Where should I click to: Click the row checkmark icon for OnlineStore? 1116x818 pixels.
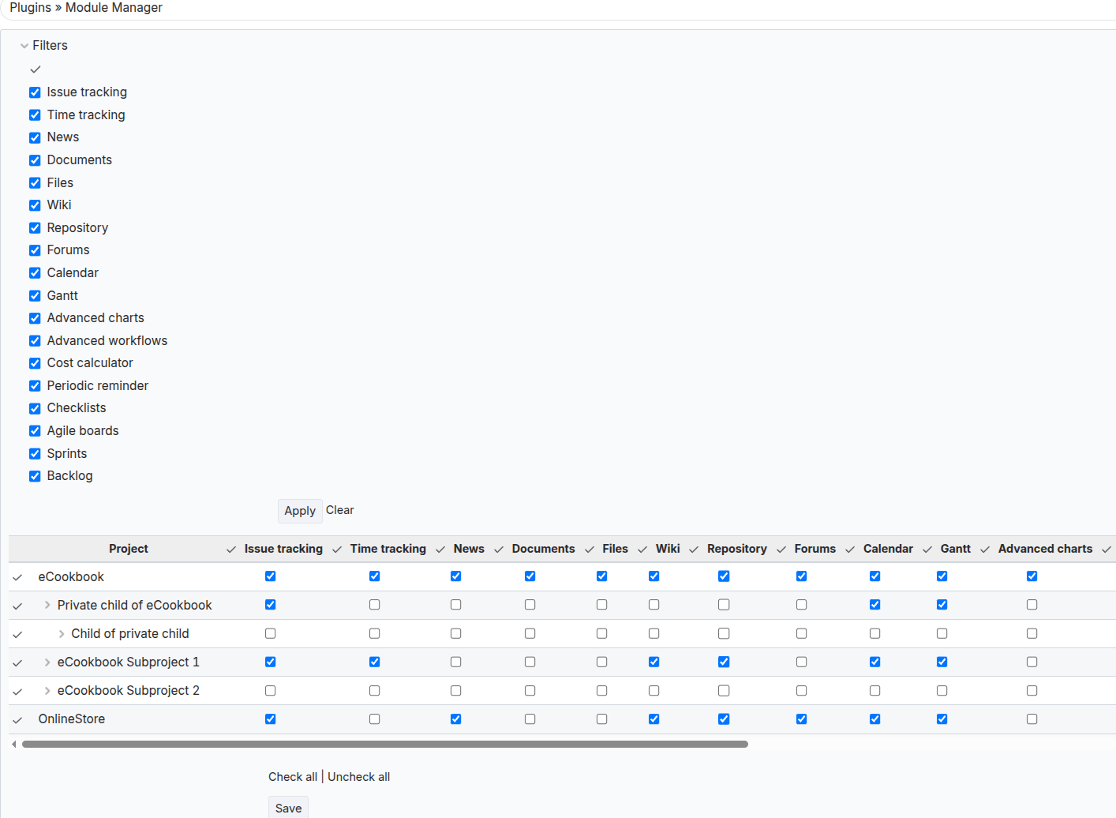pos(17,720)
